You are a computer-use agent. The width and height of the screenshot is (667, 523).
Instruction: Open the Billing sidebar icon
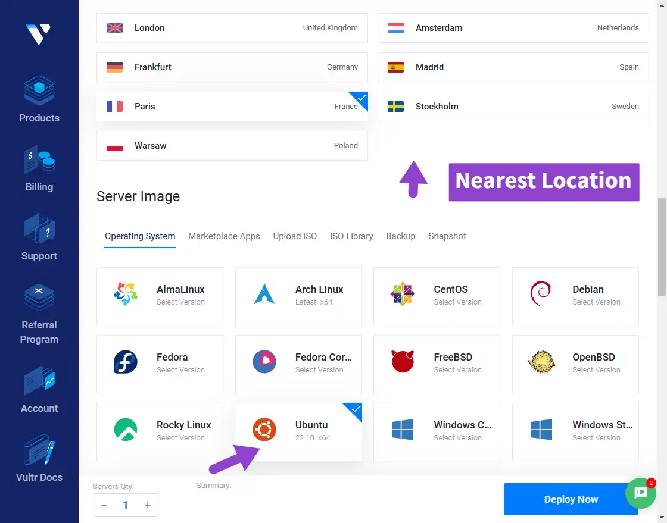tap(39, 159)
